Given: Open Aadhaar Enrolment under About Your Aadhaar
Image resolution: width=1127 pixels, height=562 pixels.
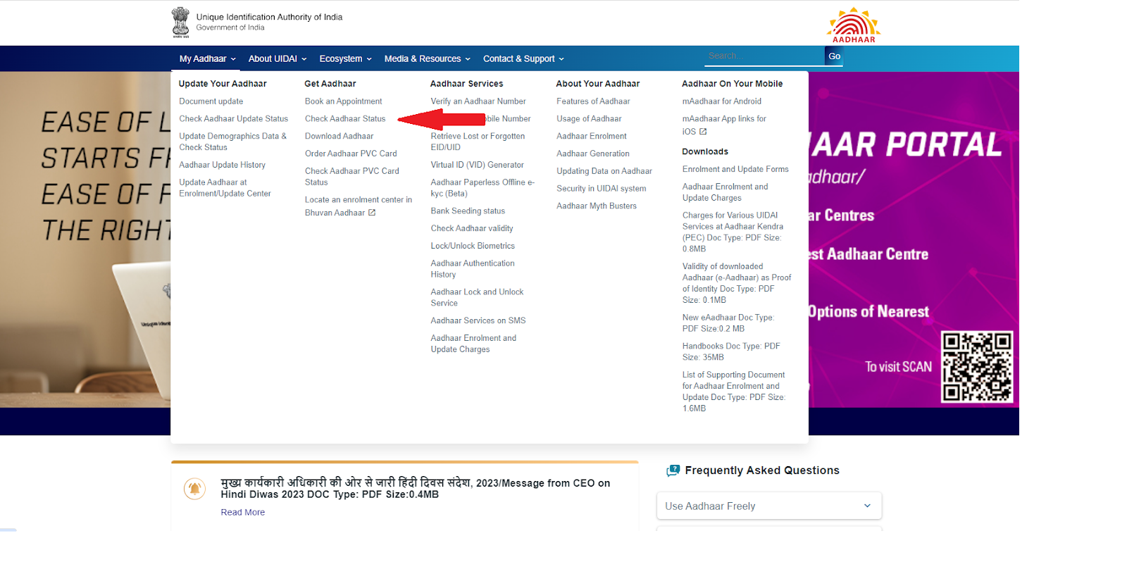Looking at the screenshot, I should [591, 137].
